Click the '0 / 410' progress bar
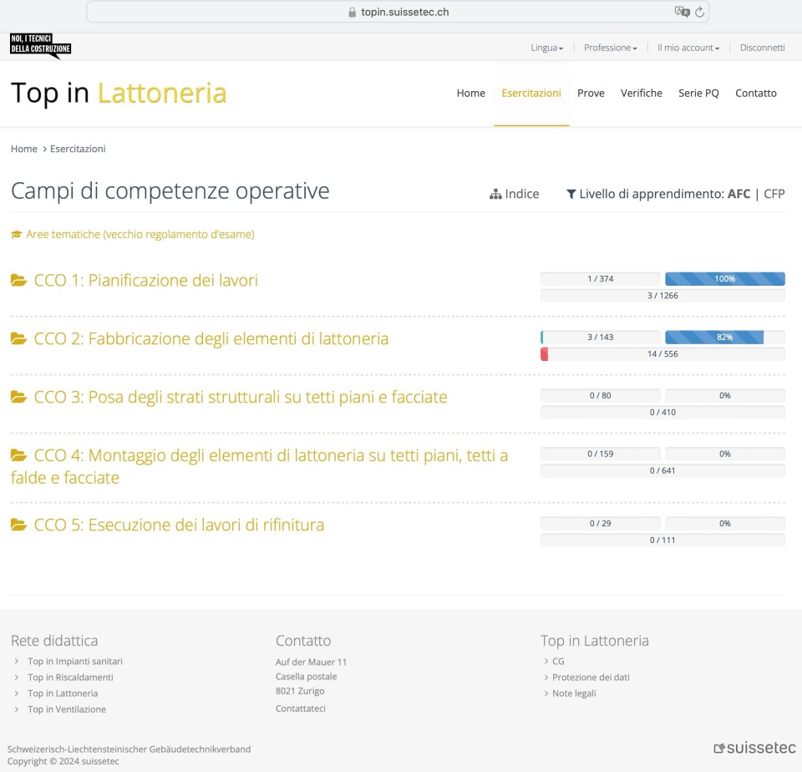 pyautogui.click(x=662, y=413)
